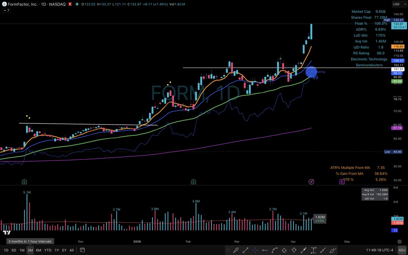Click the % Gain From MA 38.64%
The height and width of the screenshot is (255, 408).
(361, 173)
